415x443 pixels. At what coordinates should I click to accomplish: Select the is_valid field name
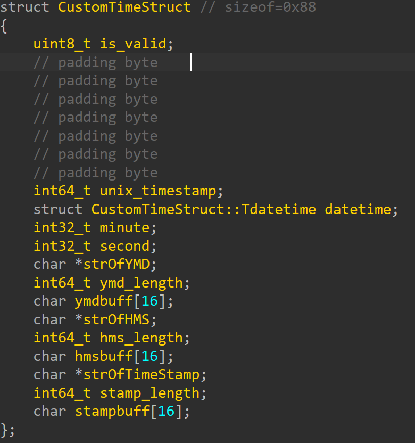(x=132, y=44)
